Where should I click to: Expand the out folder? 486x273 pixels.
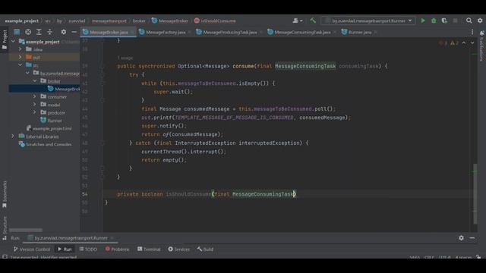point(21,58)
